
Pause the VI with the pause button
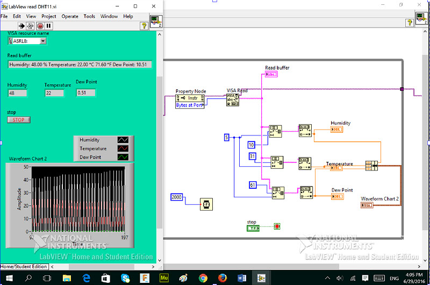click(48, 26)
